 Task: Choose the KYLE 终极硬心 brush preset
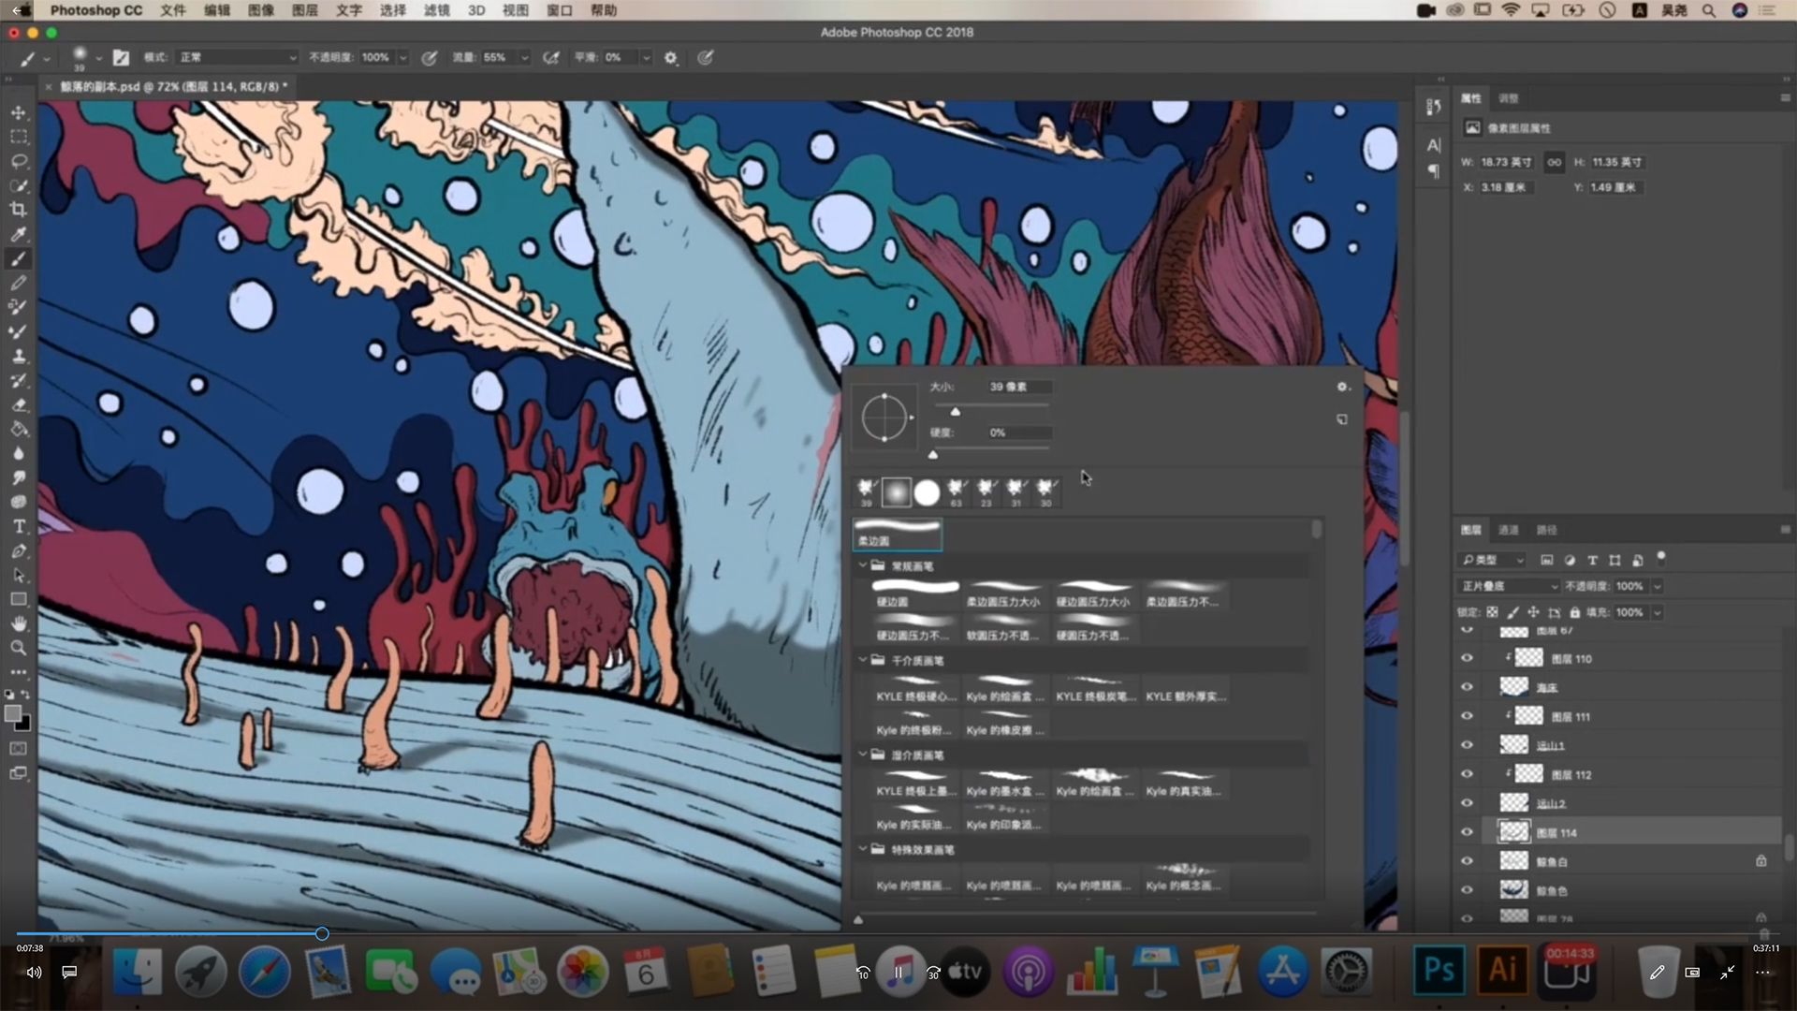pyautogui.click(x=915, y=688)
